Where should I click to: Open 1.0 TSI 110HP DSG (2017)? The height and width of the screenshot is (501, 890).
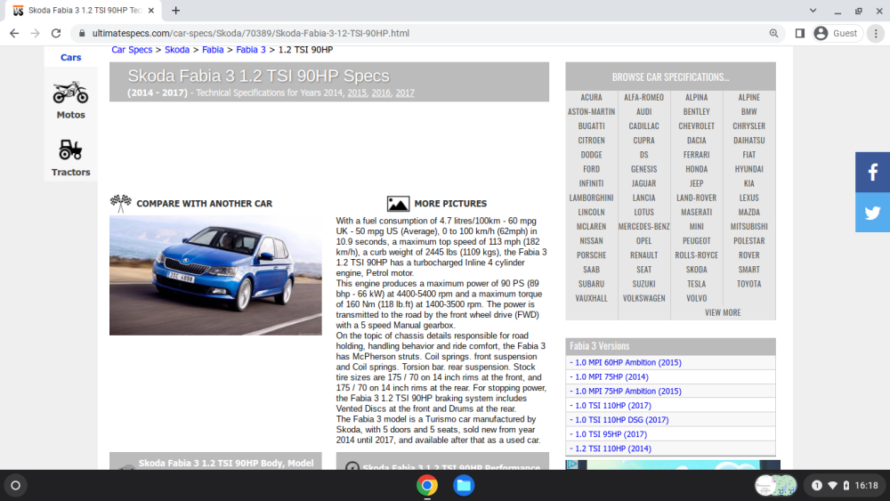[619, 420]
